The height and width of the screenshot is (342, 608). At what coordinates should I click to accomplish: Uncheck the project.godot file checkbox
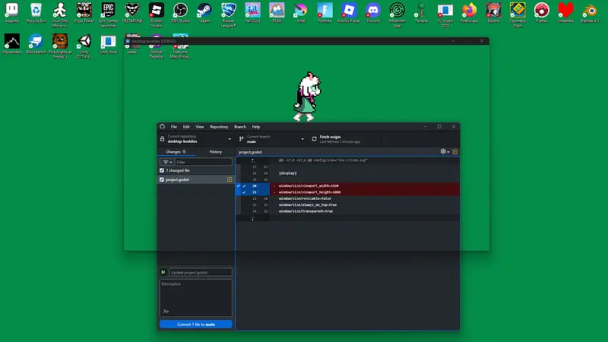point(162,179)
